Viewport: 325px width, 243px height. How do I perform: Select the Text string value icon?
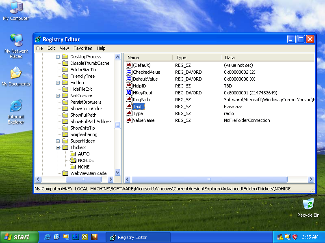point(129,107)
